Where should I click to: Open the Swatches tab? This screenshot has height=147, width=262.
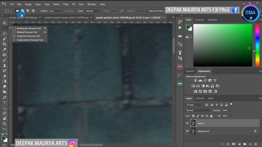point(199,20)
